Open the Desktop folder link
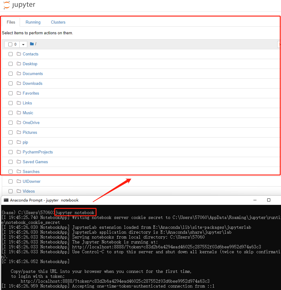 (x=30, y=64)
